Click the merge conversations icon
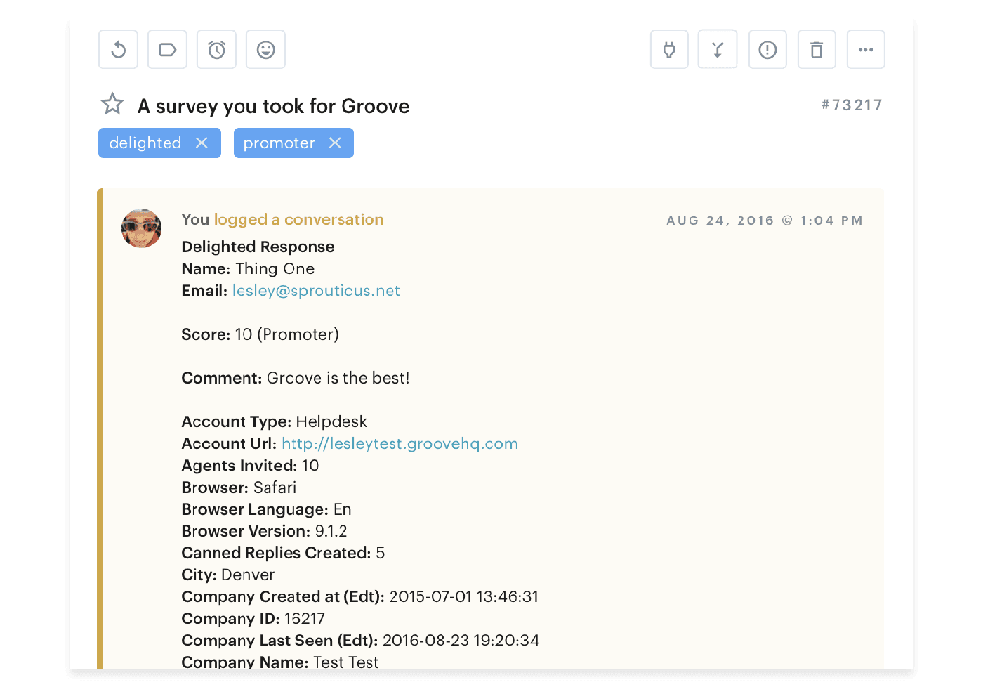983x687 pixels. 717,50
